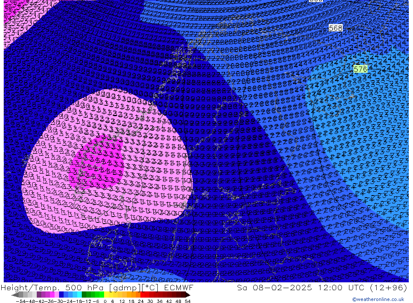Click the date 'Sa 08-02-2025'

(x=274, y=287)
